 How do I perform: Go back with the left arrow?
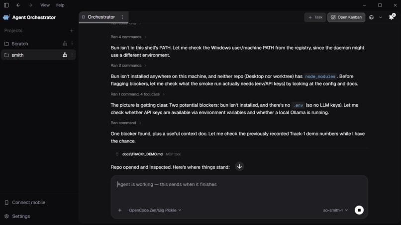(18, 5)
